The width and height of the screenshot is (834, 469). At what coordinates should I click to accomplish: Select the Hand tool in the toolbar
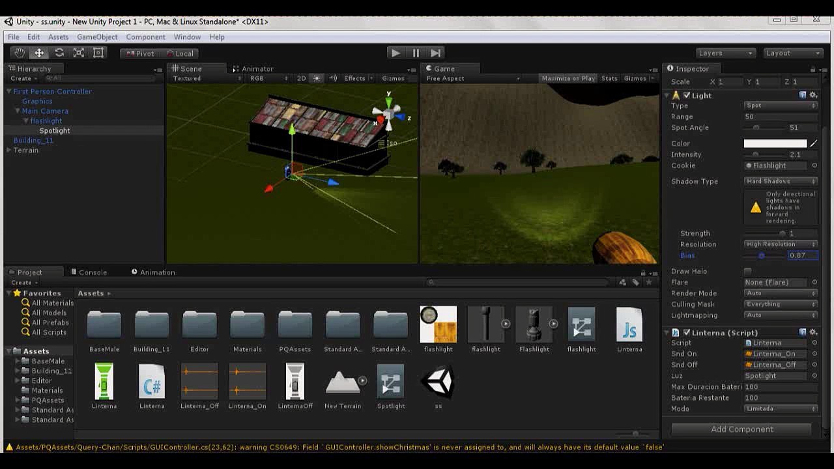pyautogui.click(x=20, y=53)
